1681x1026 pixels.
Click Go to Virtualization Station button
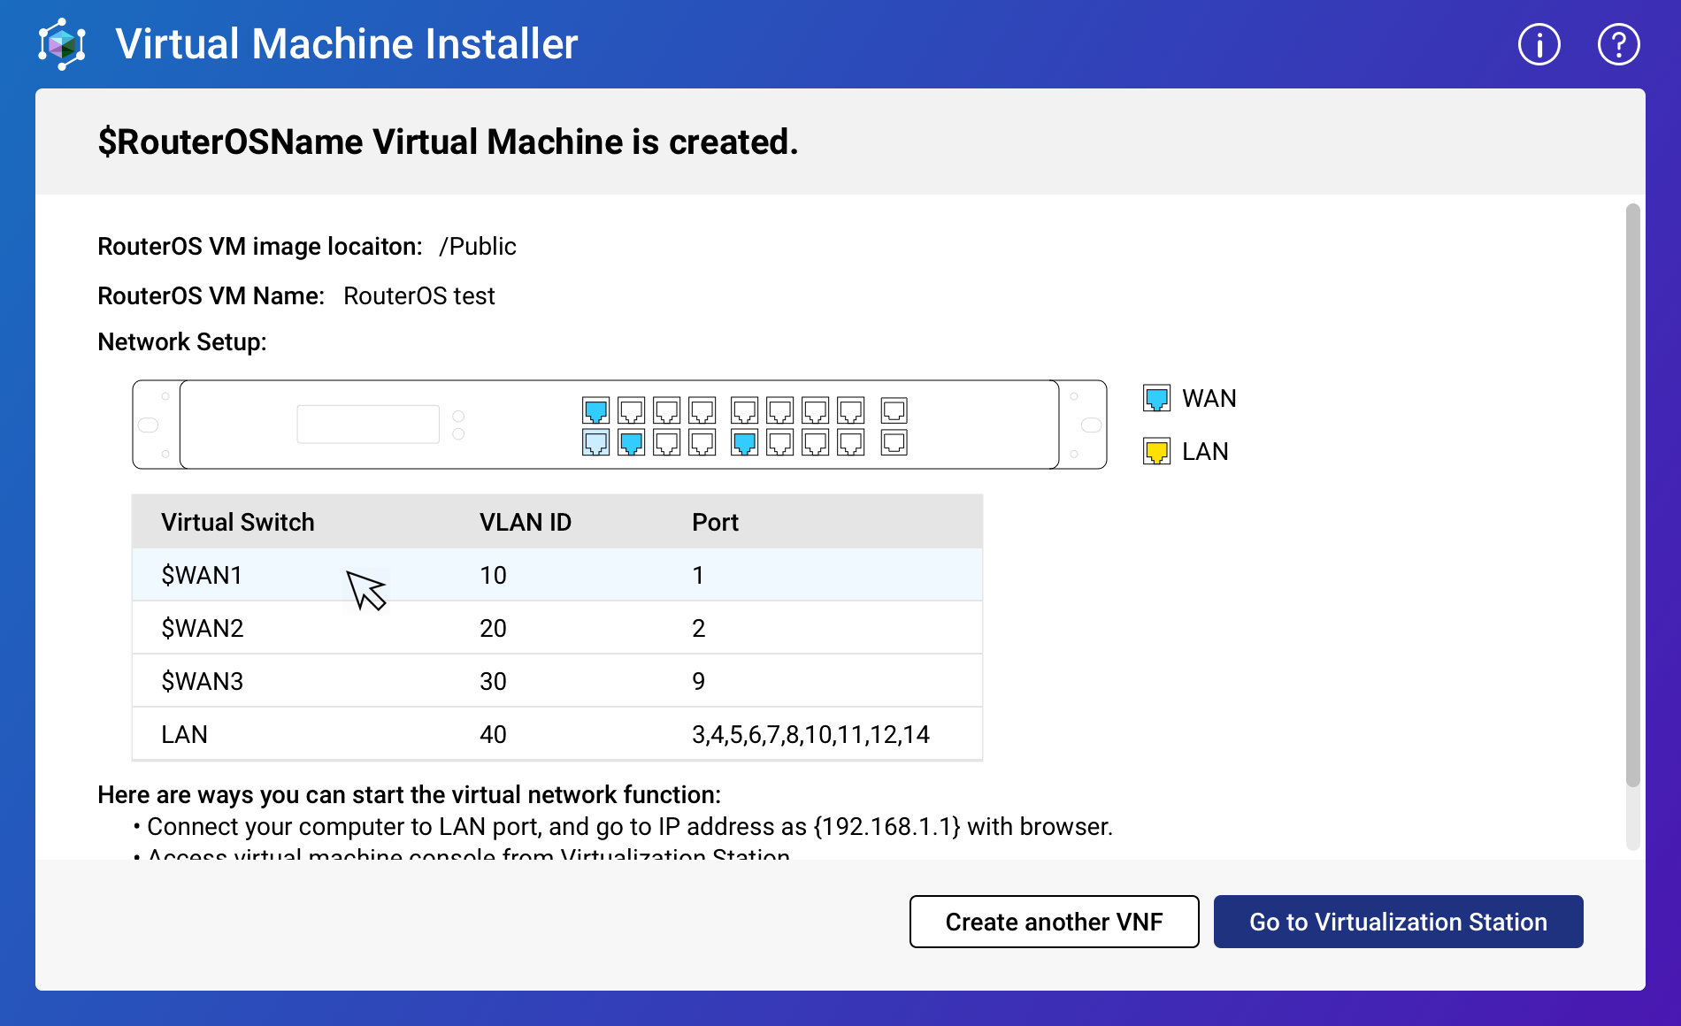pyautogui.click(x=1399, y=922)
